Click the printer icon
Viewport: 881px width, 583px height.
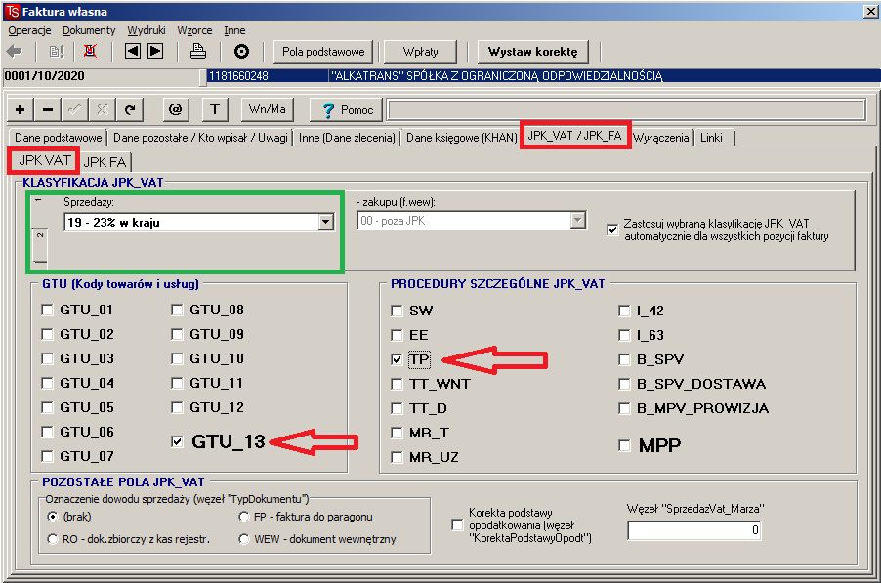(197, 51)
